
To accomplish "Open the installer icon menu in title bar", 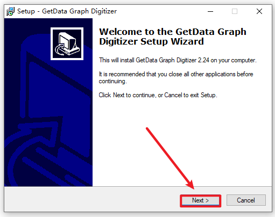I will (x=10, y=11).
